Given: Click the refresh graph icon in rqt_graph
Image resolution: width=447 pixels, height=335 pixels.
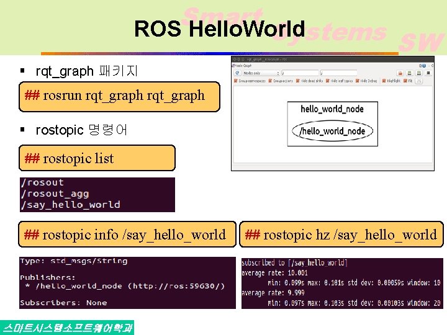Looking at the screenshot, I should pyautogui.click(x=237, y=73).
